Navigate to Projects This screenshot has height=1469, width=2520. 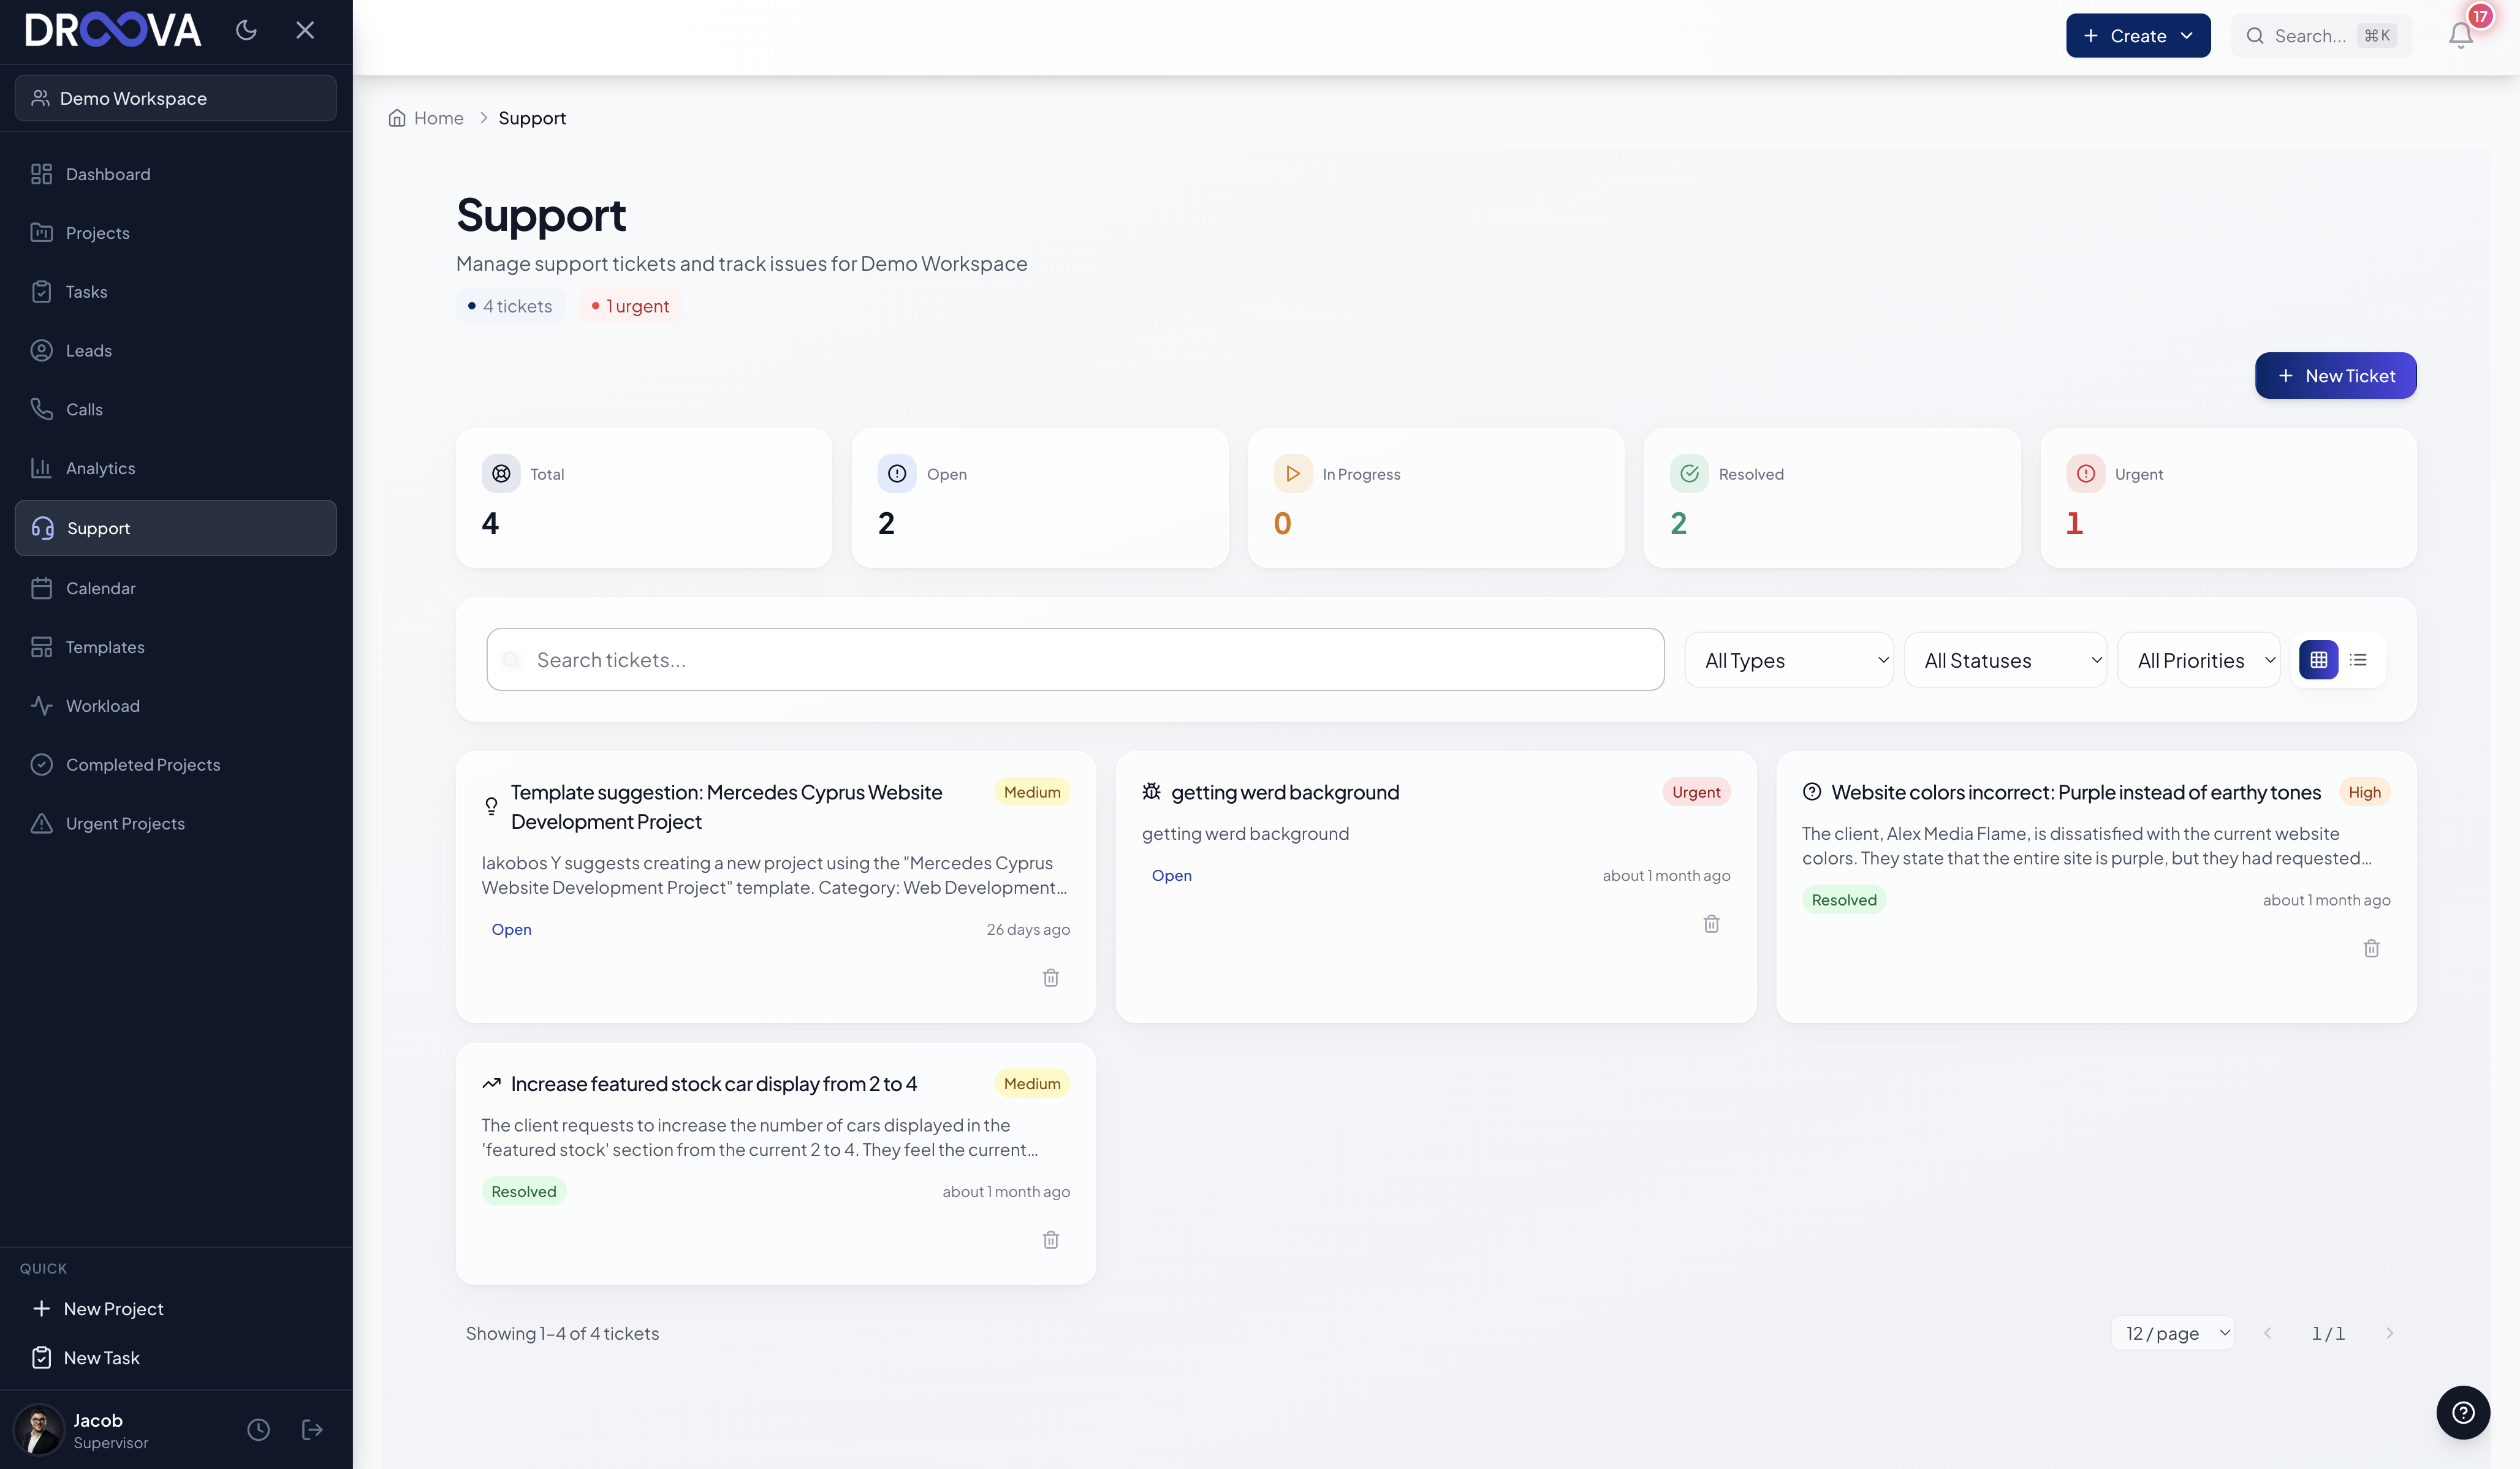(176, 233)
